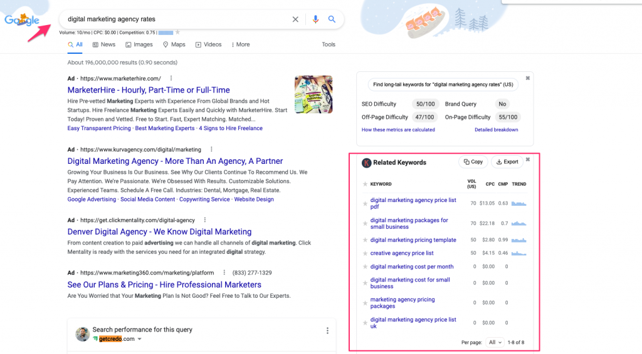Screen dimensions: 642x354
Task: Open options for clickmentality ad
Action: pos(205,220)
